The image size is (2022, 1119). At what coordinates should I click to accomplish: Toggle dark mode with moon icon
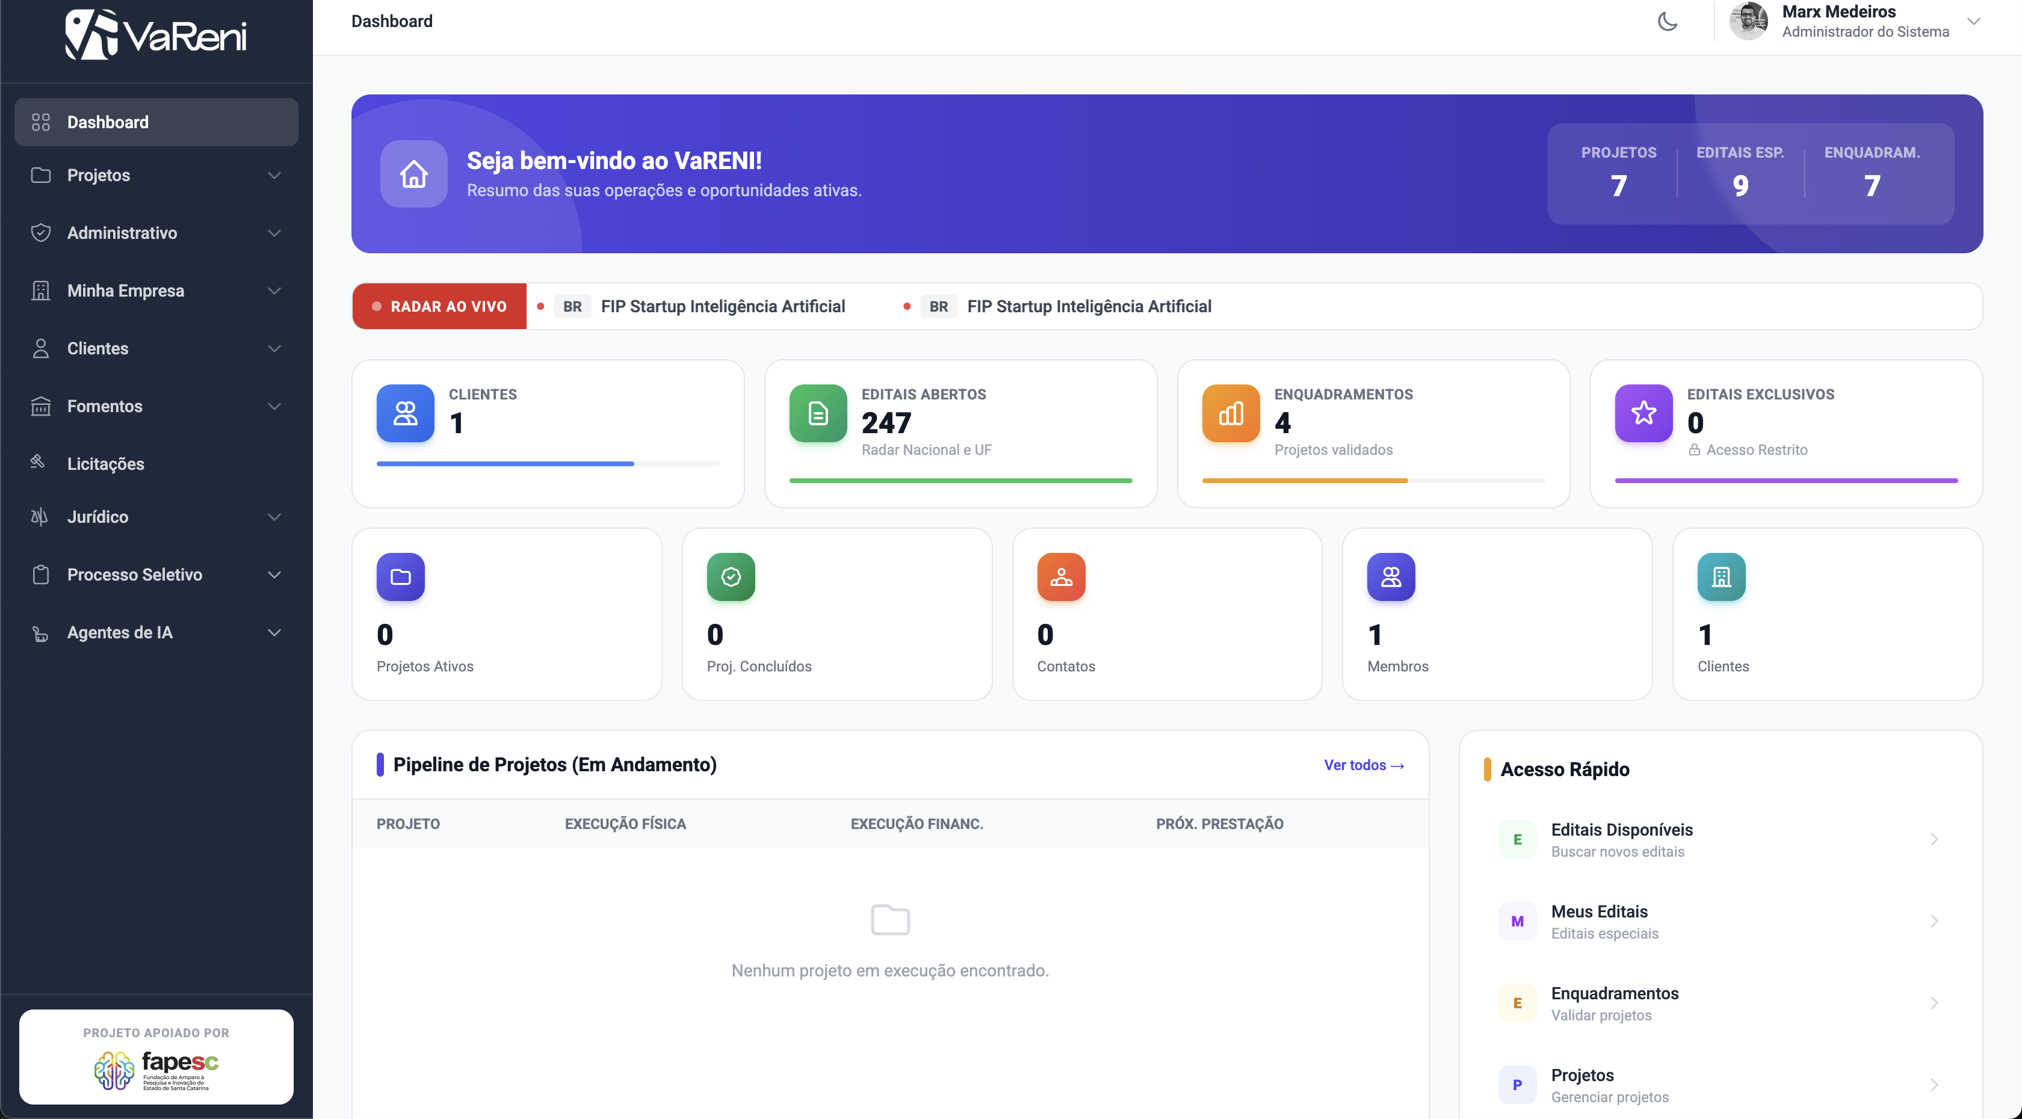point(1667,21)
